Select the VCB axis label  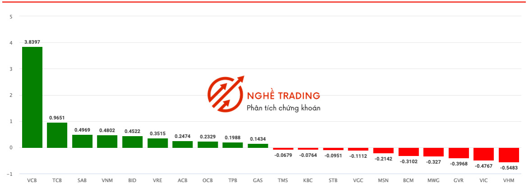(32, 181)
